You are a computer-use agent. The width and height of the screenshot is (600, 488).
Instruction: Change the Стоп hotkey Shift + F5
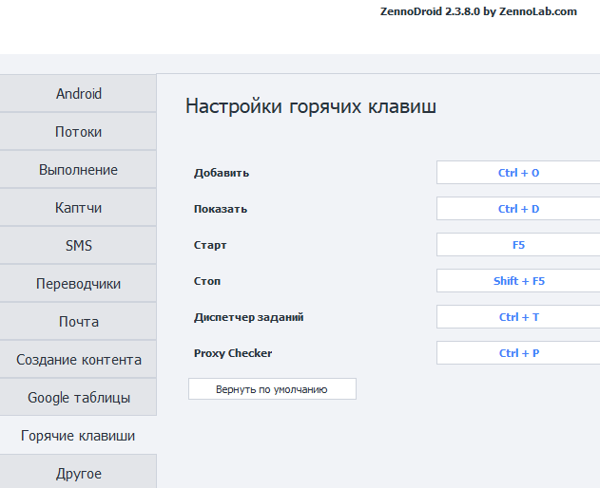(x=518, y=281)
